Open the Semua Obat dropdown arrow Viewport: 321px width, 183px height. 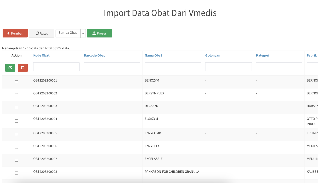point(83,34)
